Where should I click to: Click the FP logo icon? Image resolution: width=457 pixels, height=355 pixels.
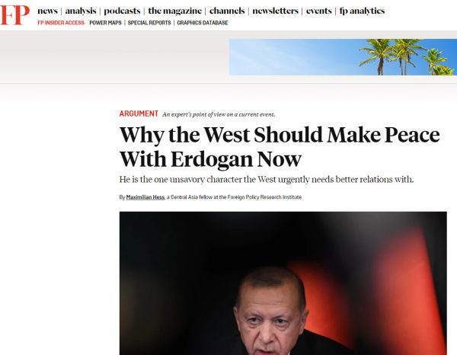pyautogui.click(x=14, y=15)
